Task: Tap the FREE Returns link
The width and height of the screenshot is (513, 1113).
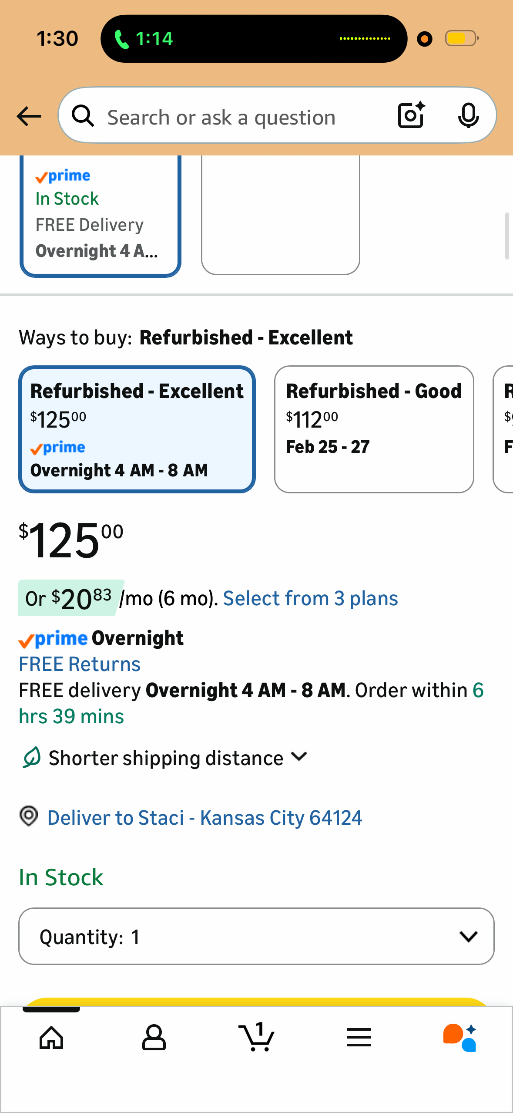Action: point(80,664)
